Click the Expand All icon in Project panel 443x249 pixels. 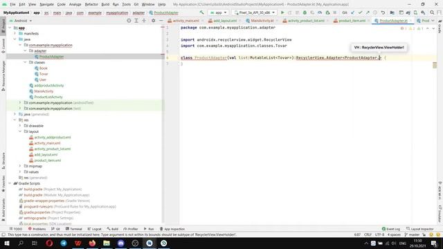(x=136, y=21)
